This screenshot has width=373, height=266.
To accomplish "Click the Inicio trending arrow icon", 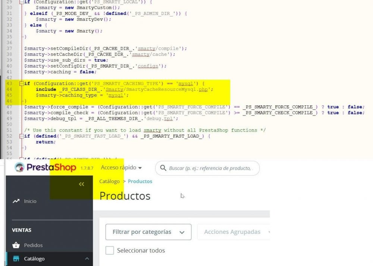I will 16,201.
